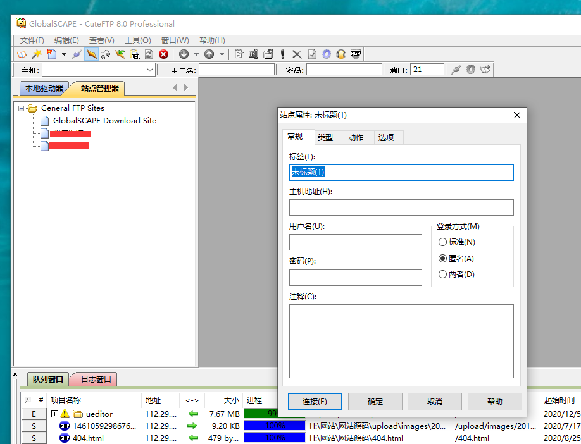Click the ueditor green progress bar

point(261,414)
